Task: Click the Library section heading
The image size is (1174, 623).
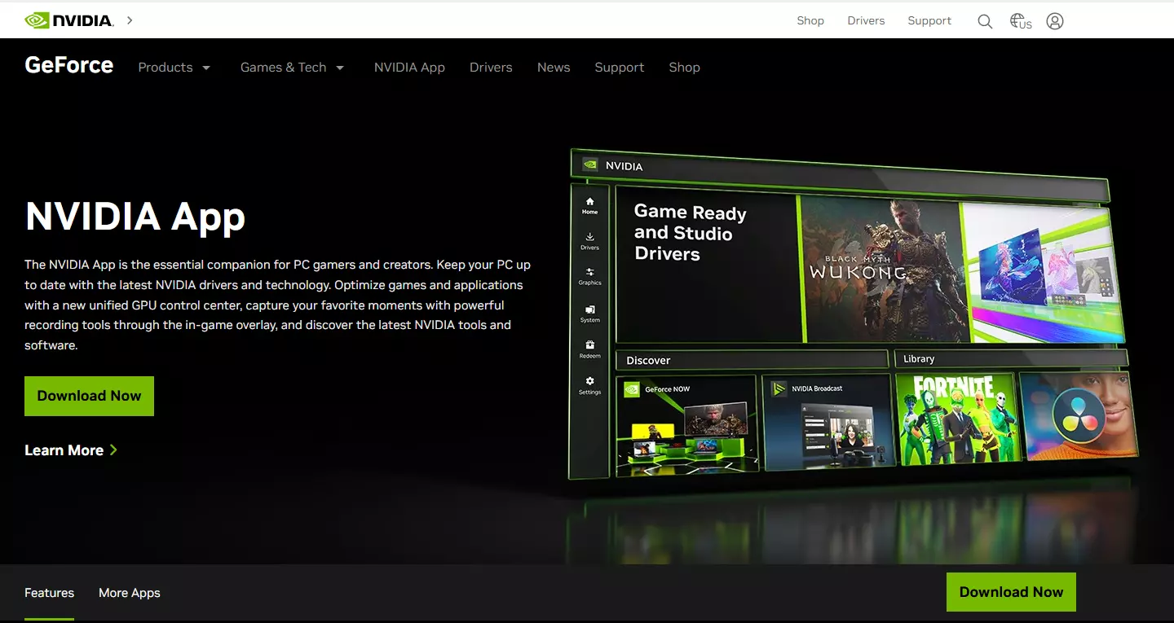Action: pos(919,358)
